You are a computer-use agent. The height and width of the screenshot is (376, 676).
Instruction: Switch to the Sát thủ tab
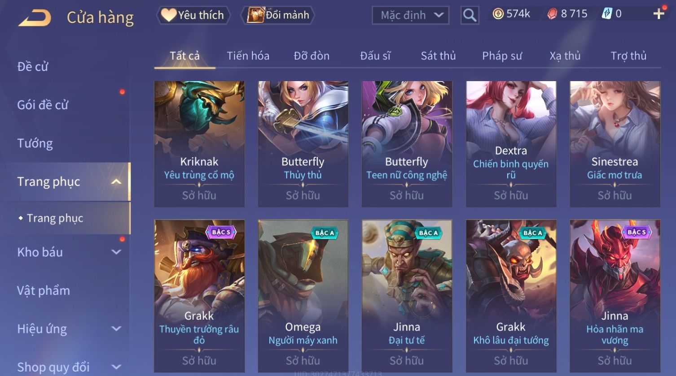click(x=438, y=56)
